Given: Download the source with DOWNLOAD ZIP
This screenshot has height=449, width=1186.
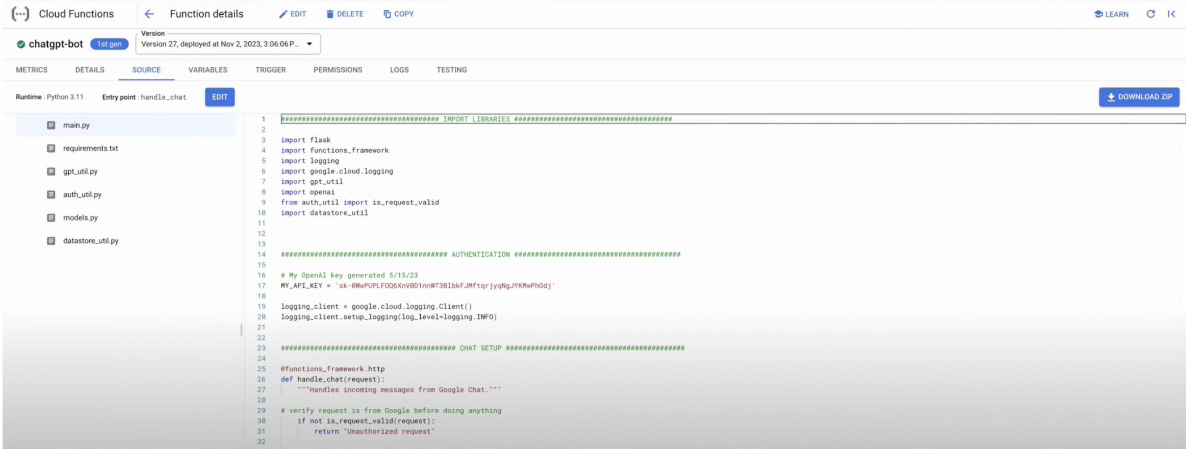Looking at the screenshot, I should (1139, 97).
